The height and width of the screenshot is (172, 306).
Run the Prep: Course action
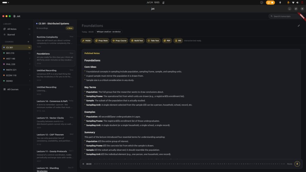120,41
